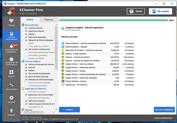This screenshot has width=177, height=123.
Task: Click the green Limpieza completa check icon
Action: pos(63,28)
